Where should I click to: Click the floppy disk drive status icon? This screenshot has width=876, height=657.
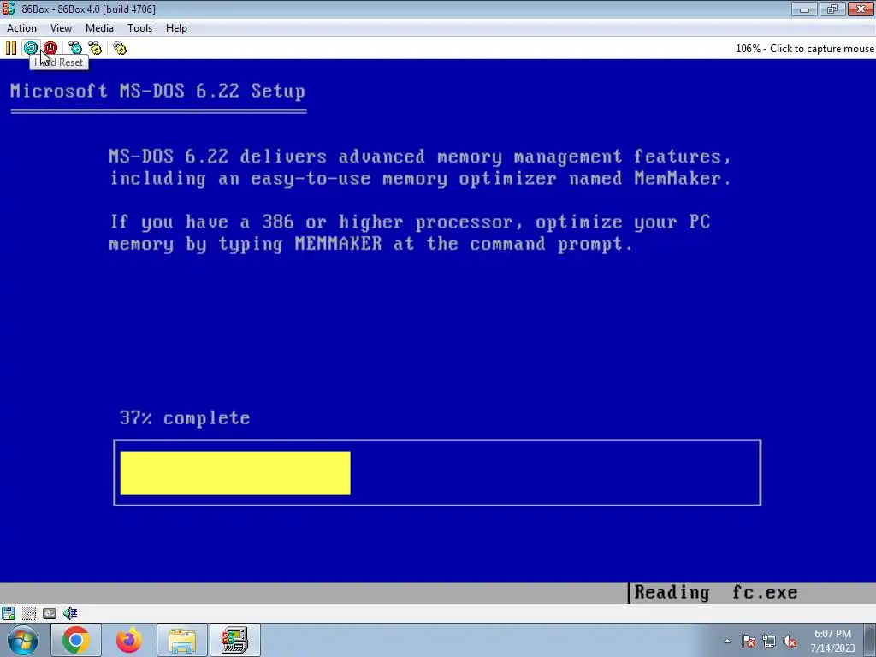9,613
